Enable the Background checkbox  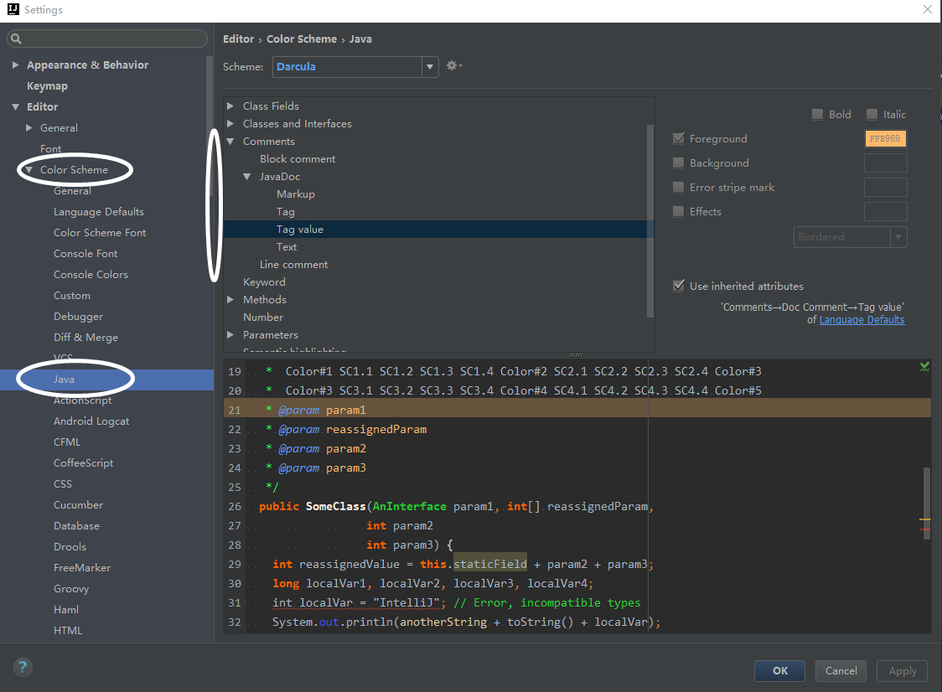tap(678, 163)
